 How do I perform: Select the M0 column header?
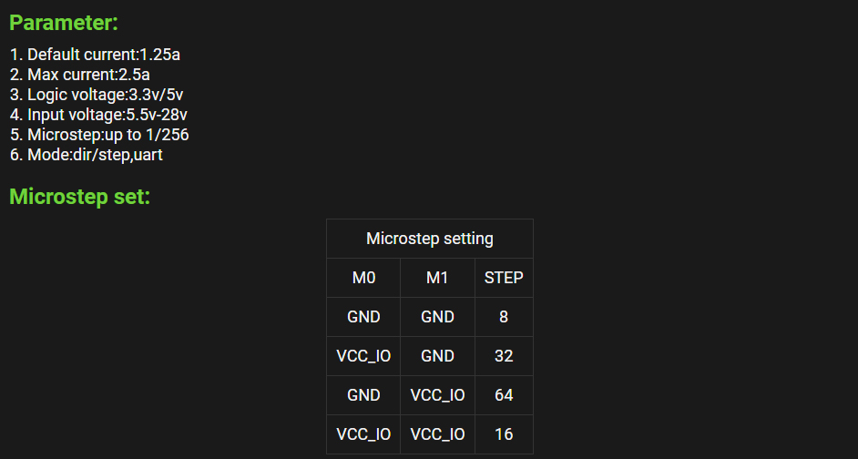[x=363, y=278]
